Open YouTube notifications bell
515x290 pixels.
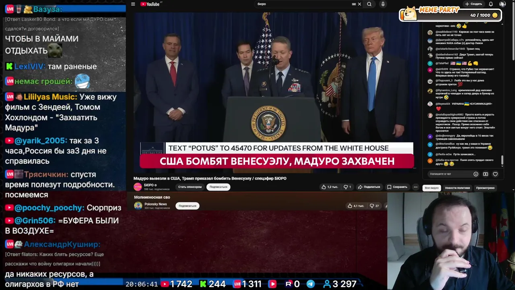pyautogui.click(x=491, y=4)
